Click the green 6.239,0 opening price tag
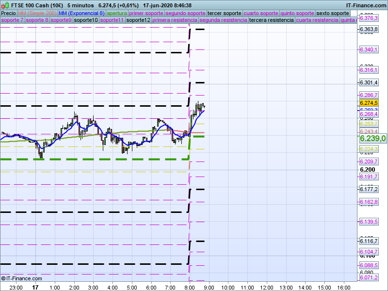This screenshot has width=388, height=291. [x=372, y=138]
